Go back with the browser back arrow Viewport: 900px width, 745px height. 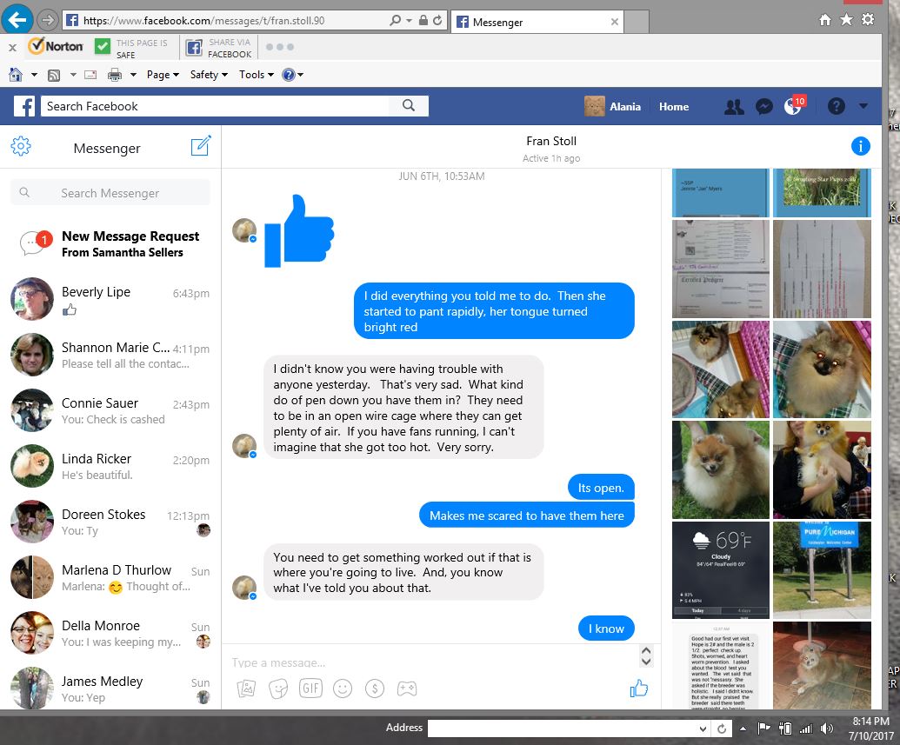click(17, 20)
